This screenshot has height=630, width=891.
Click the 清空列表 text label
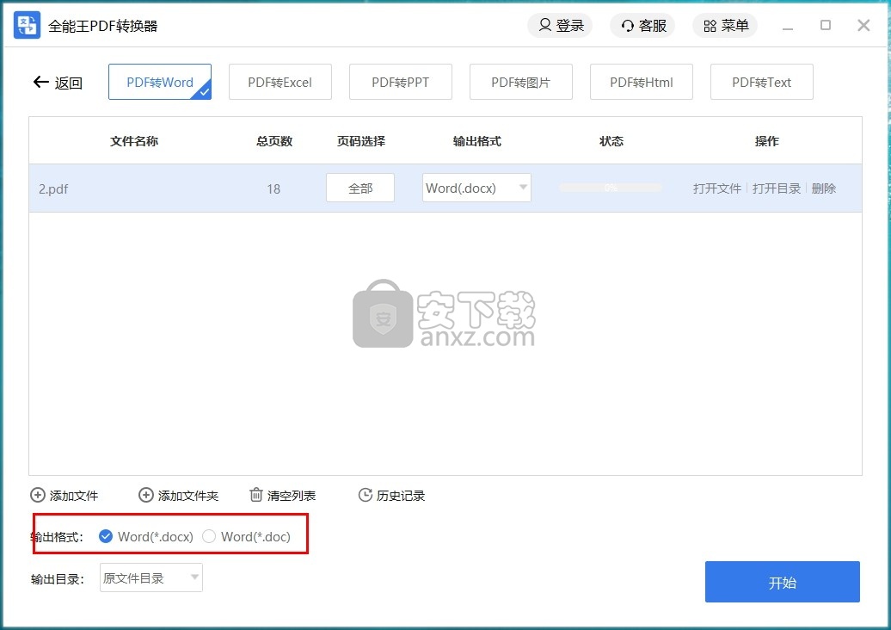(292, 496)
